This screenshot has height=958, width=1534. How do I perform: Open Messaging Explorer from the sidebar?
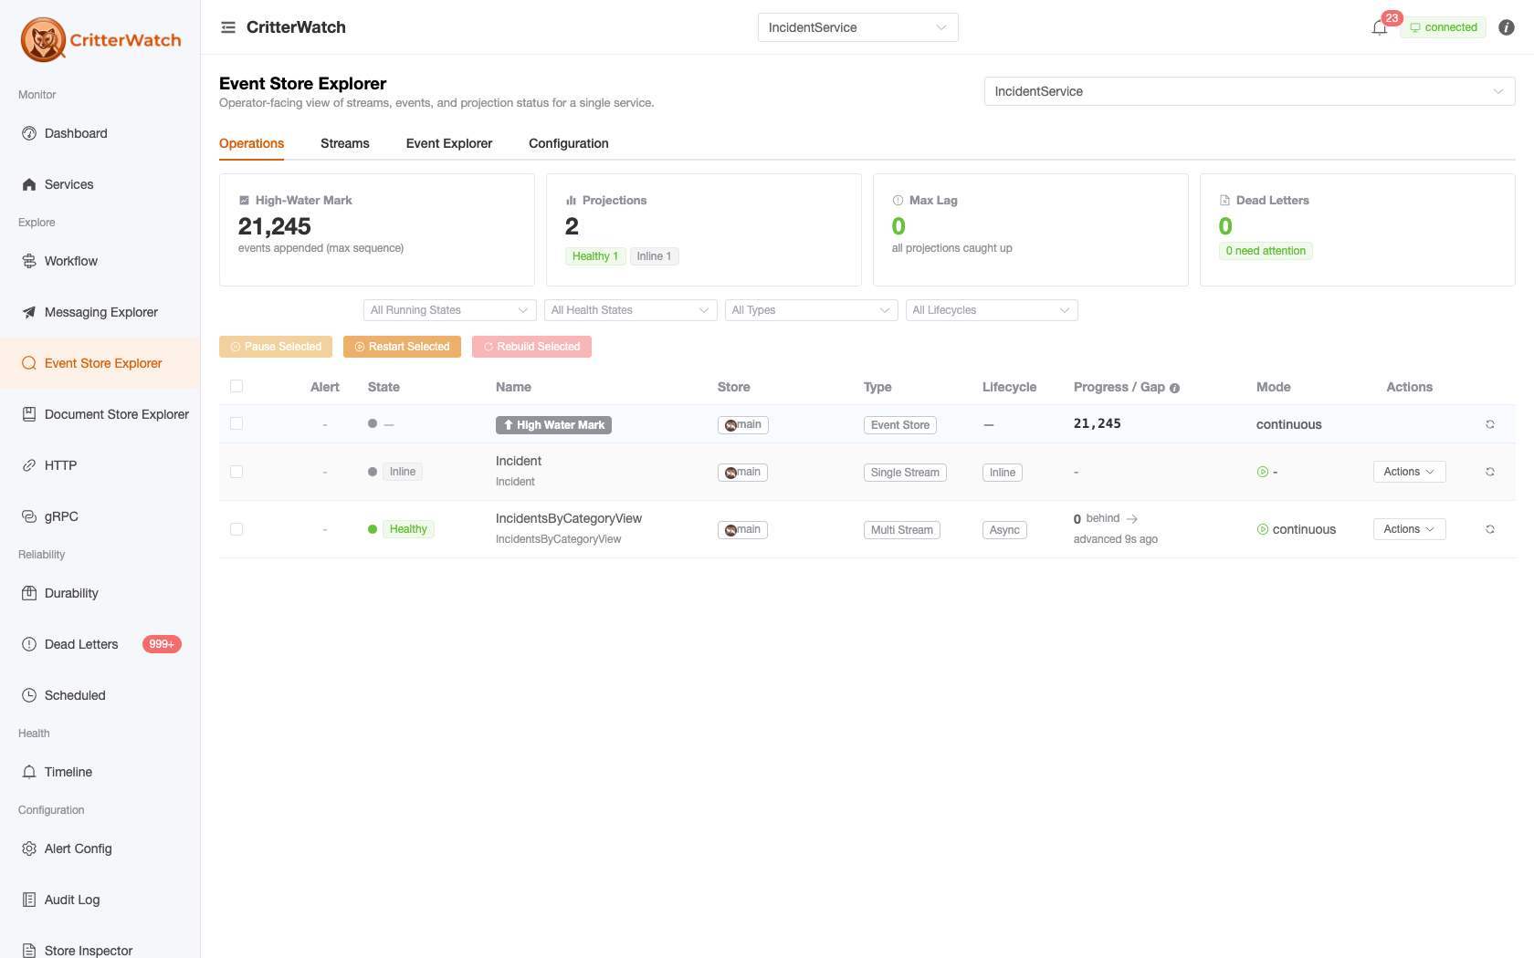(x=100, y=312)
